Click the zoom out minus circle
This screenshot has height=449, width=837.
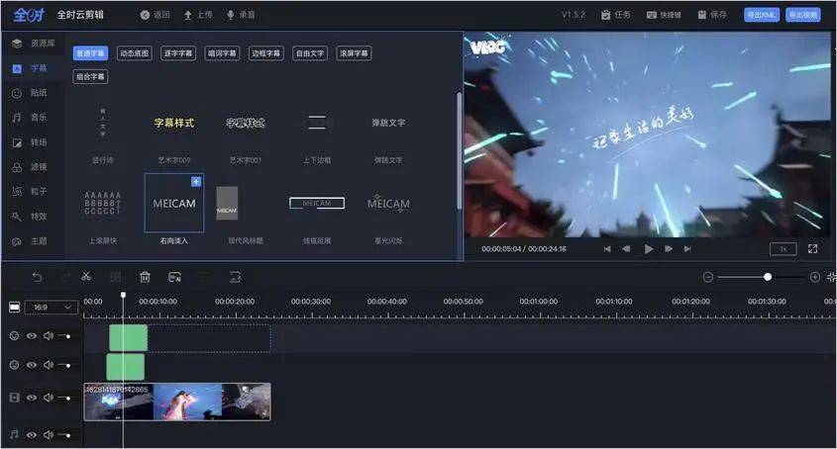pyautogui.click(x=708, y=277)
